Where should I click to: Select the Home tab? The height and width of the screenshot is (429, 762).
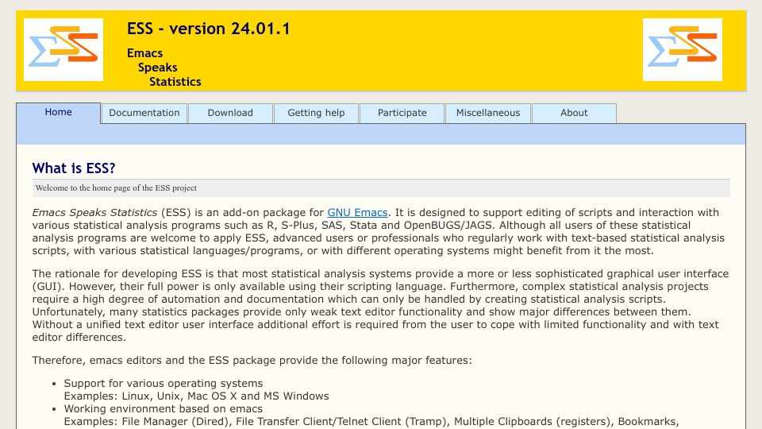[x=58, y=112]
